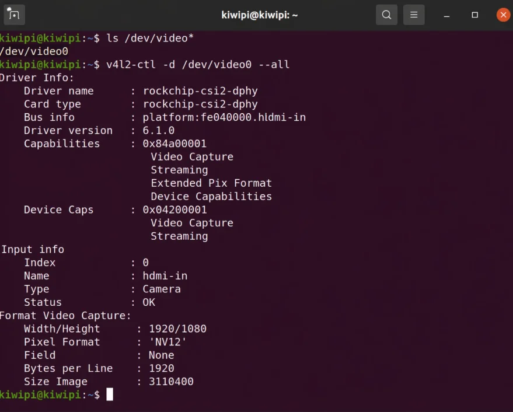Click the v4l2-ctl command text
Screen dimensions: 513x412
[197, 64]
